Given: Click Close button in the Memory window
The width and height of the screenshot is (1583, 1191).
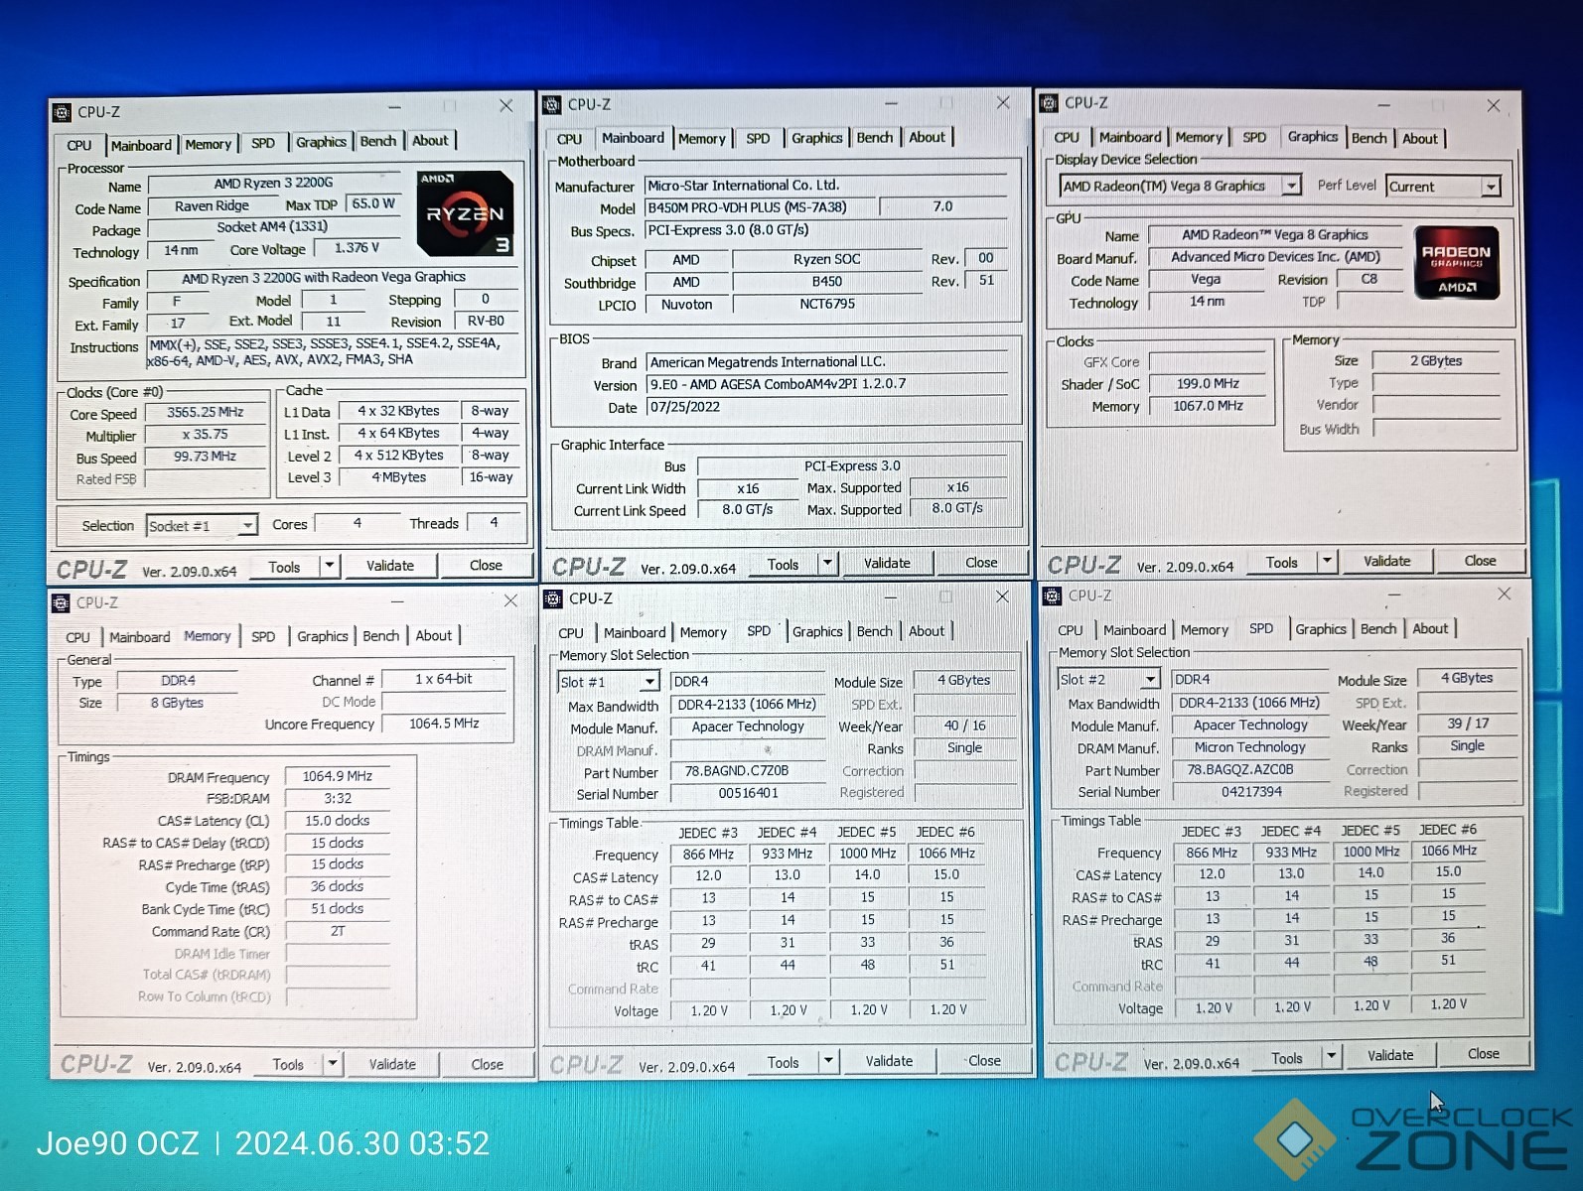Looking at the screenshot, I should pos(487,1064).
